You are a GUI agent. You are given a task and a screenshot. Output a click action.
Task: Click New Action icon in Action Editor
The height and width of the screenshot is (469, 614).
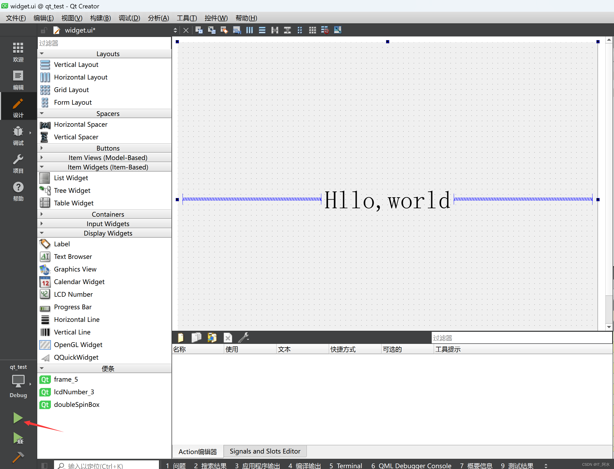180,338
